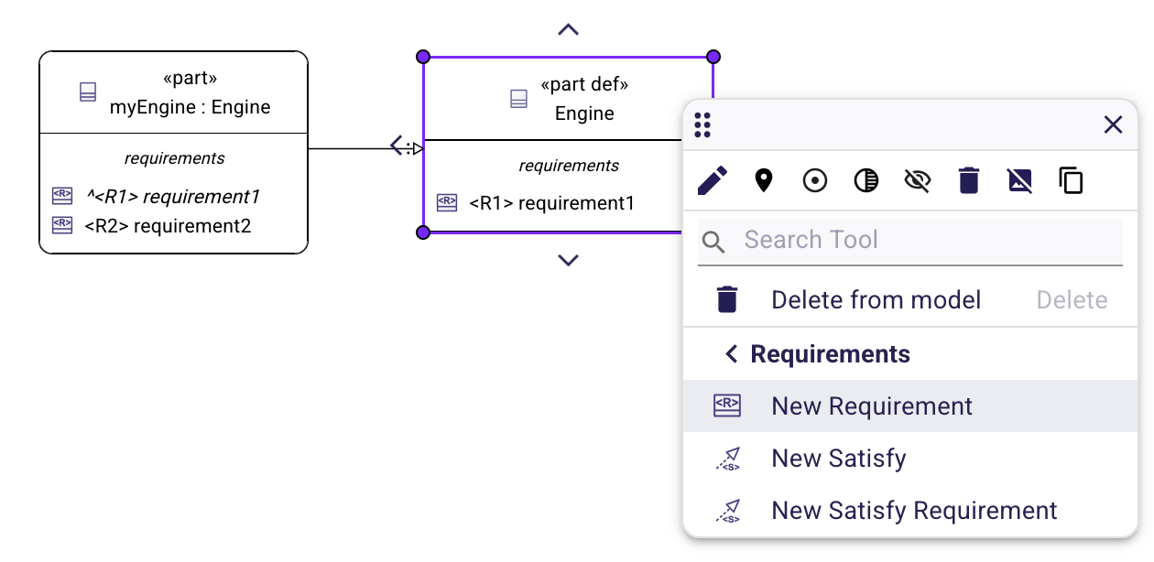Click the magnifier search icon

713,242
